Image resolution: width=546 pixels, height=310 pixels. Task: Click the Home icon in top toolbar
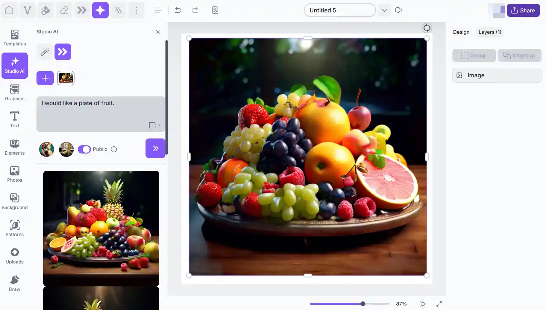(9, 10)
